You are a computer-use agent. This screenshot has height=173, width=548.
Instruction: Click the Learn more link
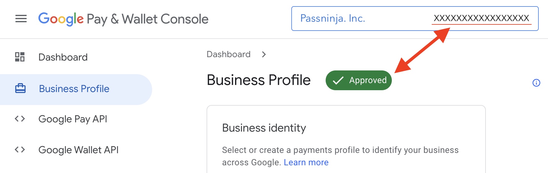click(x=306, y=162)
